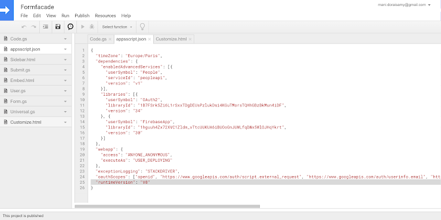This screenshot has width=441, height=220.
Task: Redo the last edit
Action: pos(33,27)
